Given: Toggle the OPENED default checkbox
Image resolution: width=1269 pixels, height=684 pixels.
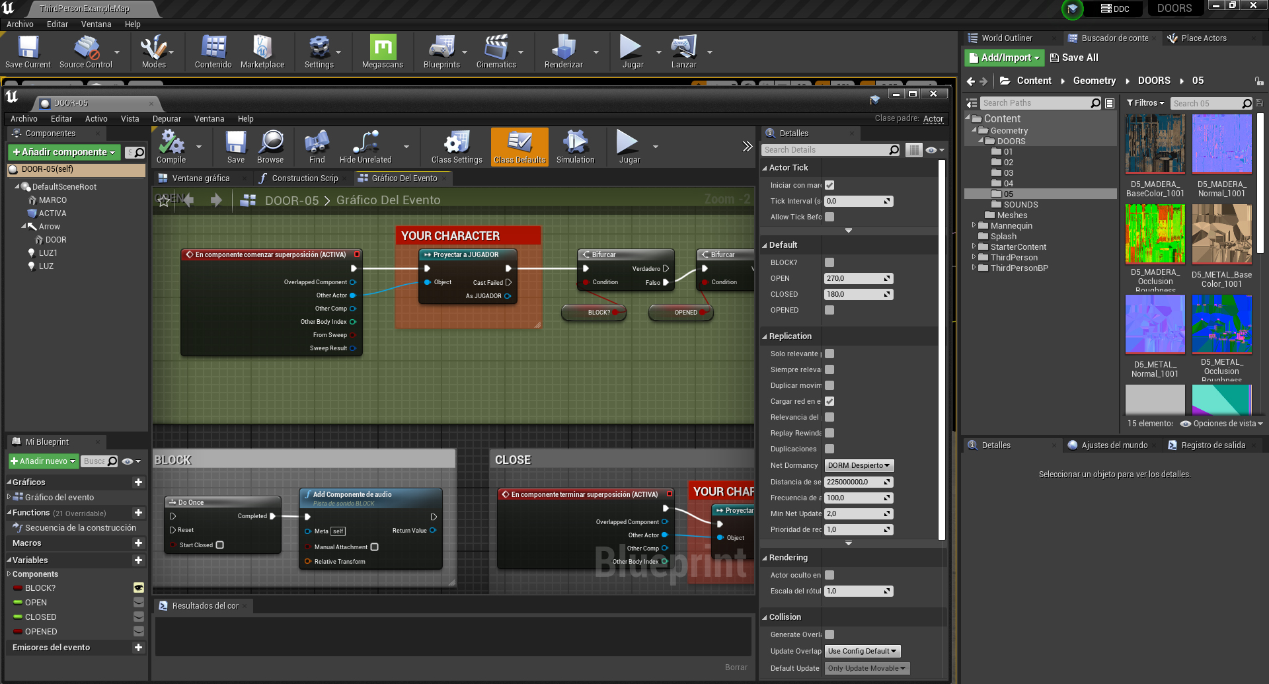Looking at the screenshot, I should tap(829, 310).
